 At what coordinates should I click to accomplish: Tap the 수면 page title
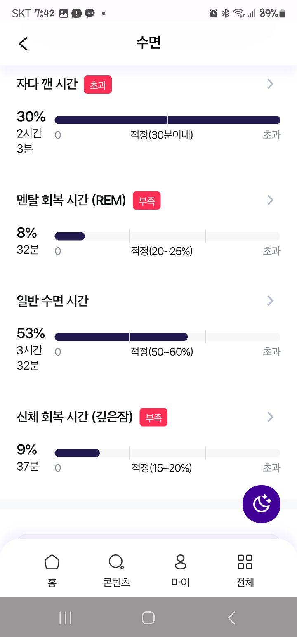pyautogui.click(x=148, y=43)
